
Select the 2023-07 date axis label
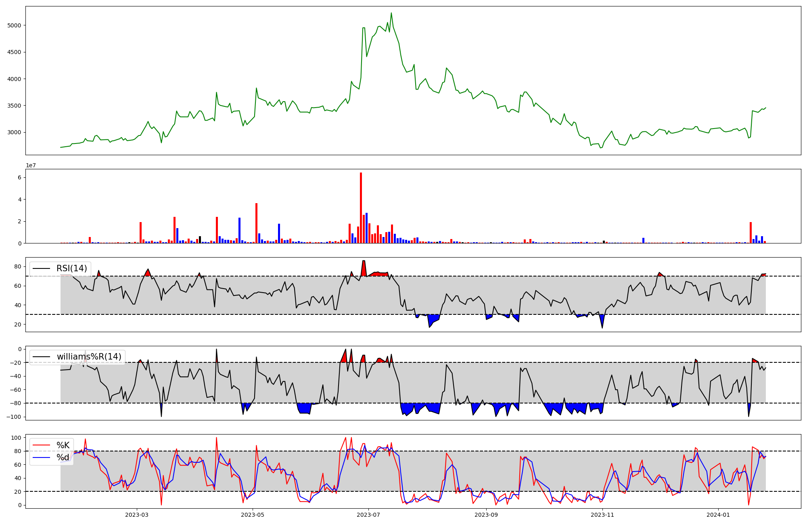point(368,515)
